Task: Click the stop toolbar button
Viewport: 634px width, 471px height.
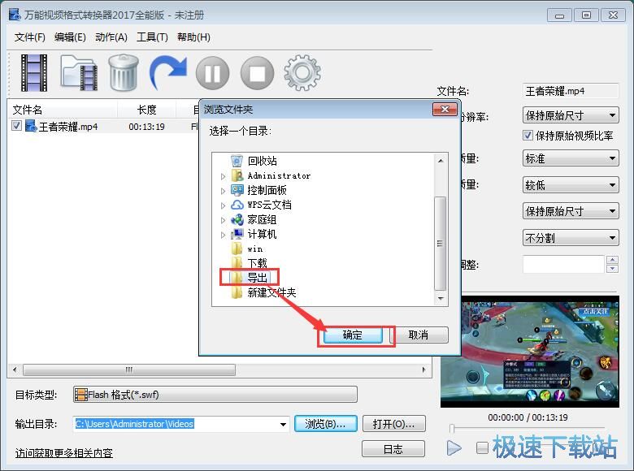Action: (257, 73)
